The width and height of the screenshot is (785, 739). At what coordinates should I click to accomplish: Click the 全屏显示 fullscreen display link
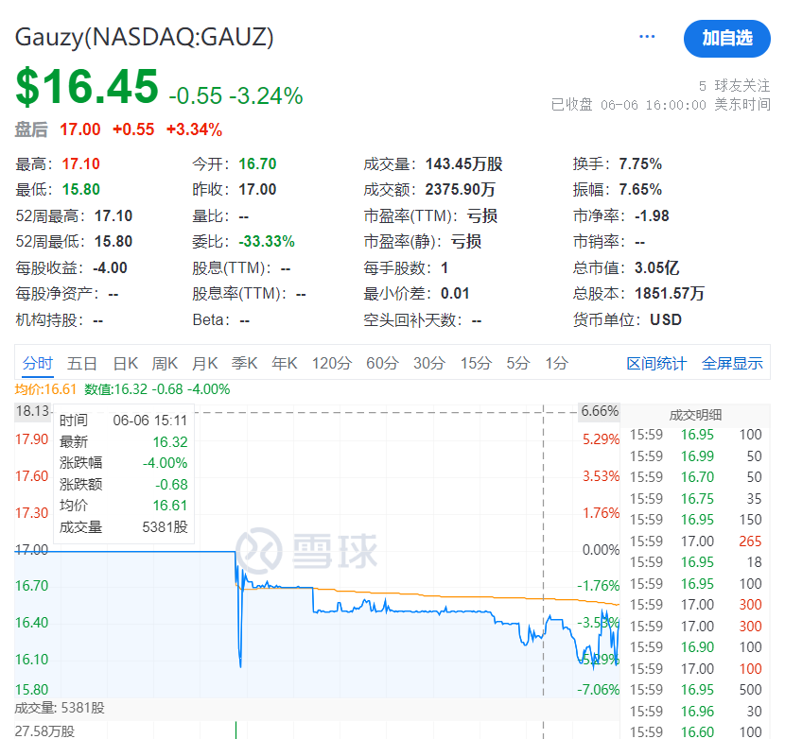732,364
